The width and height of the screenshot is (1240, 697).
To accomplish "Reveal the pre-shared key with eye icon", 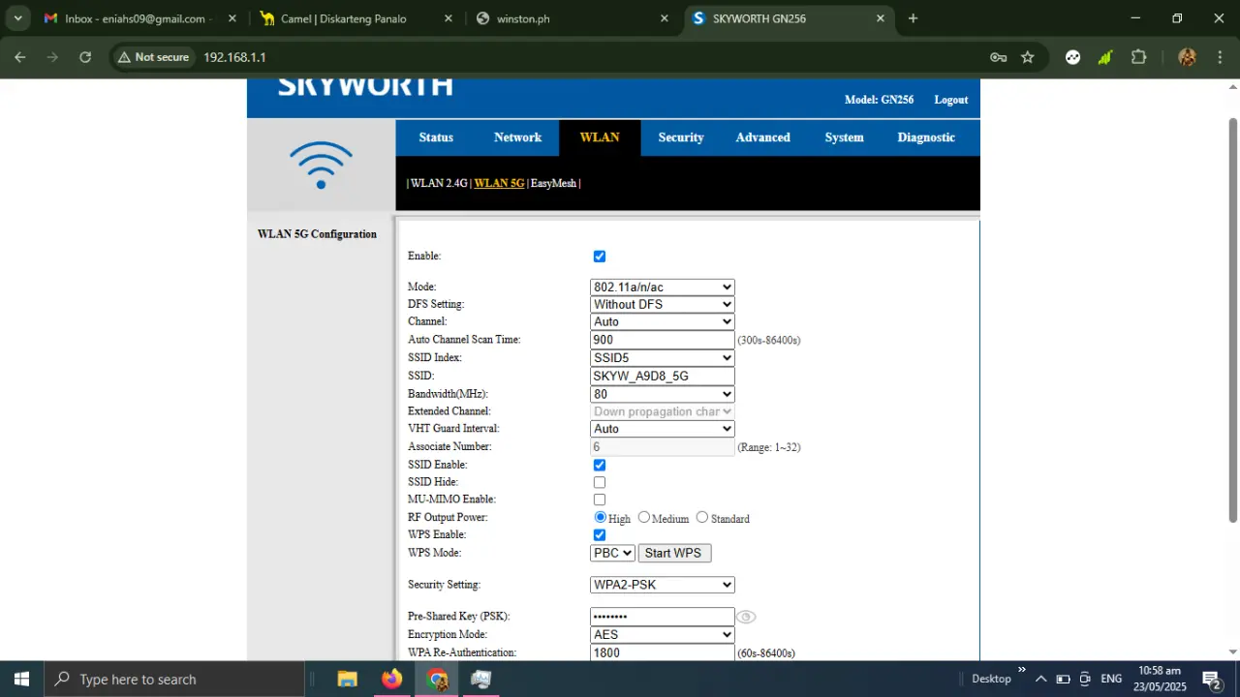I will [745, 617].
